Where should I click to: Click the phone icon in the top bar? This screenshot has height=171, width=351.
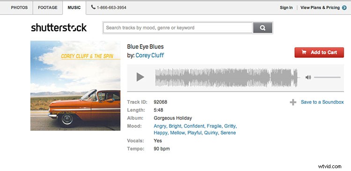tap(93, 7)
